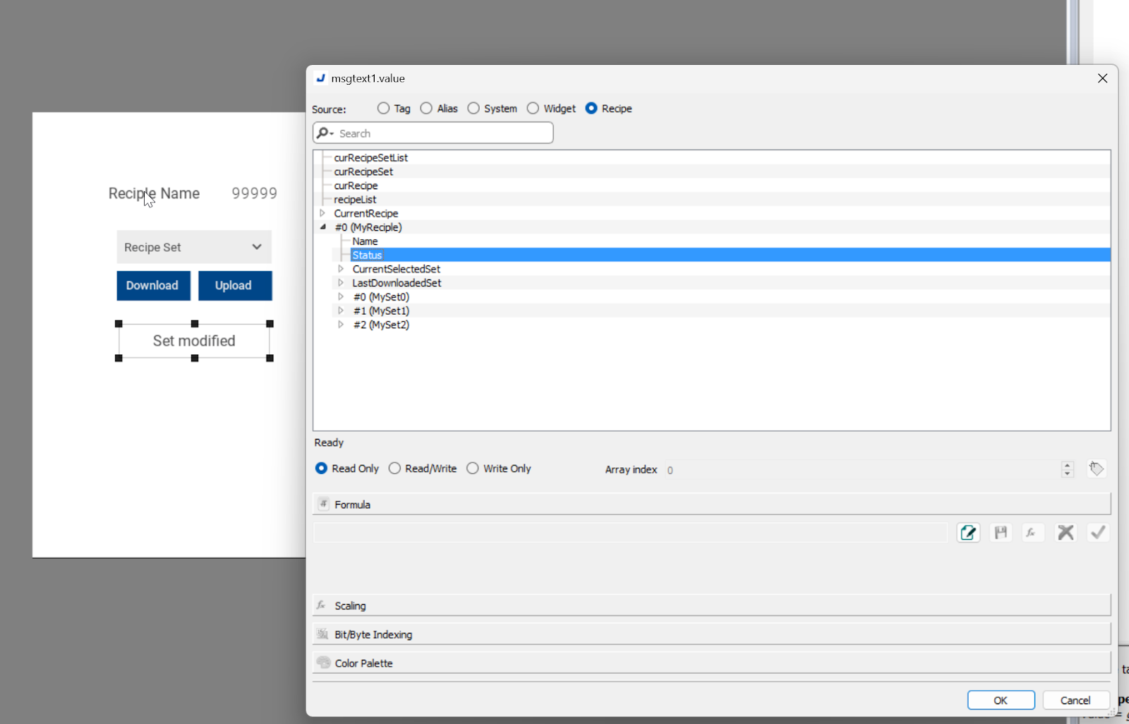Click the fx function icon in formula row

[x=1032, y=533]
